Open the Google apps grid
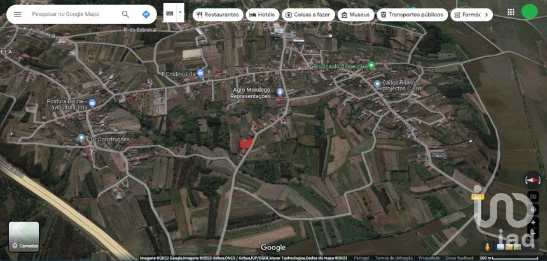Image resolution: width=547 pixels, height=261 pixels. (511, 12)
